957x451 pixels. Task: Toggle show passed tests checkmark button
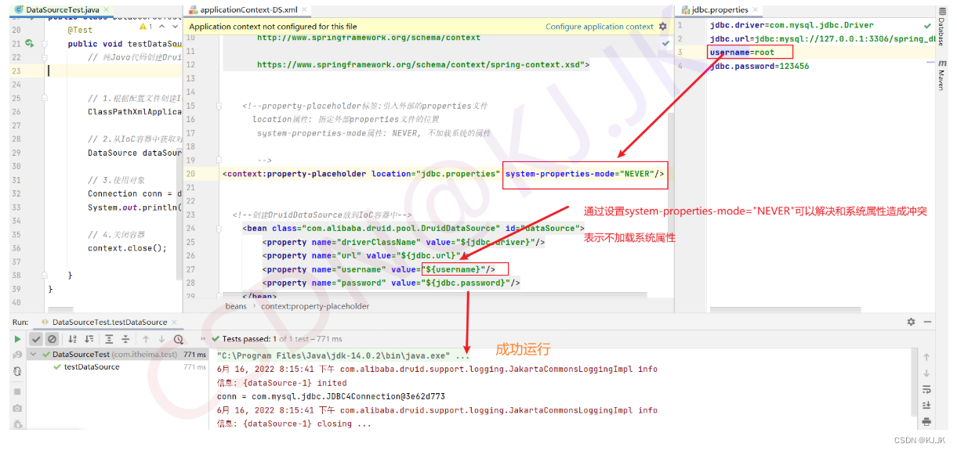36,339
